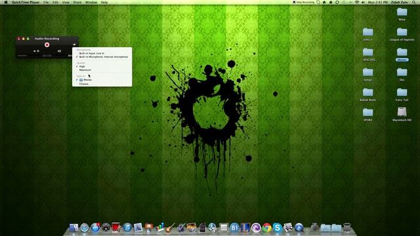Start recording with the red record button
The height and width of the screenshot is (236, 420).
[x=47, y=45]
